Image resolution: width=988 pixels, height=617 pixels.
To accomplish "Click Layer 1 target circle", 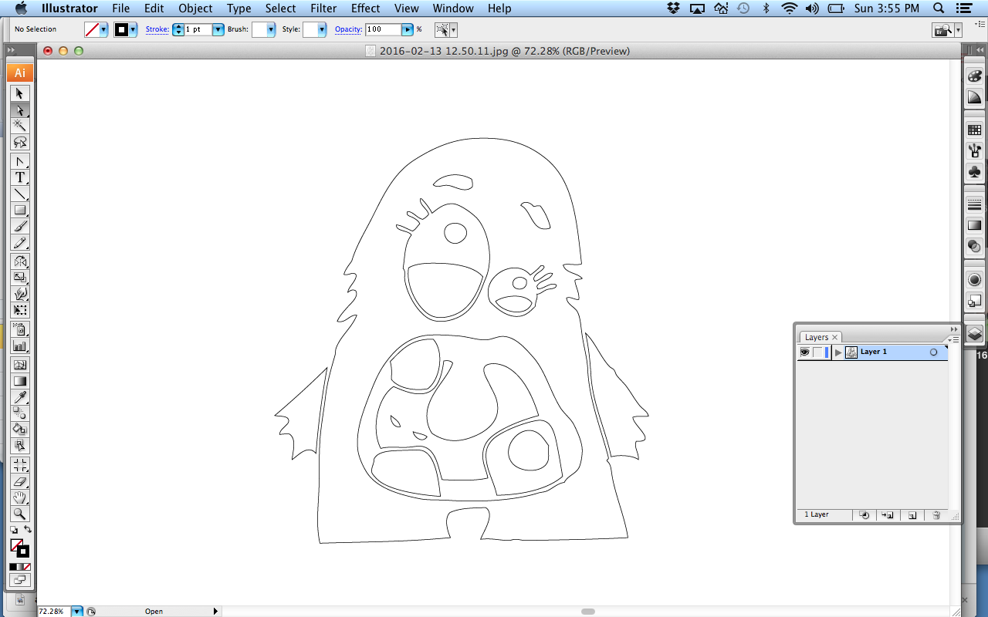I will click(x=933, y=352).
